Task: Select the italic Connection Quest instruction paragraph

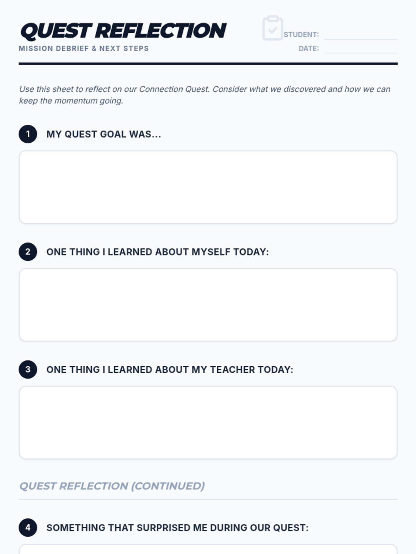Action: tap(205, 95)
